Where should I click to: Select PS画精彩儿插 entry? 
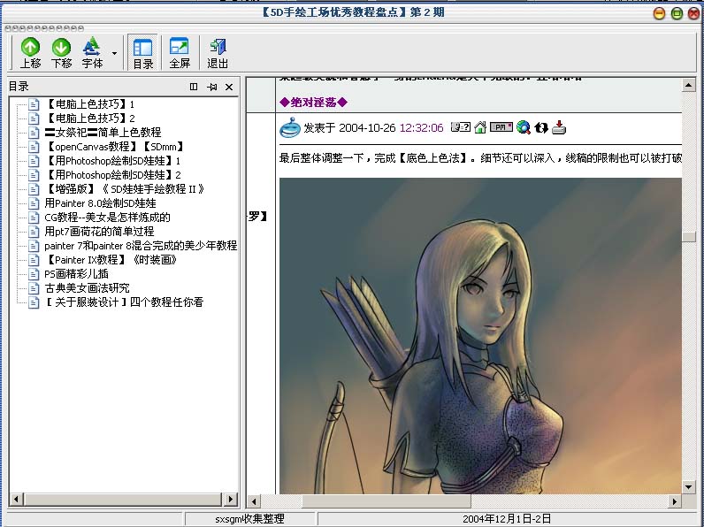(x=76, y=274)
